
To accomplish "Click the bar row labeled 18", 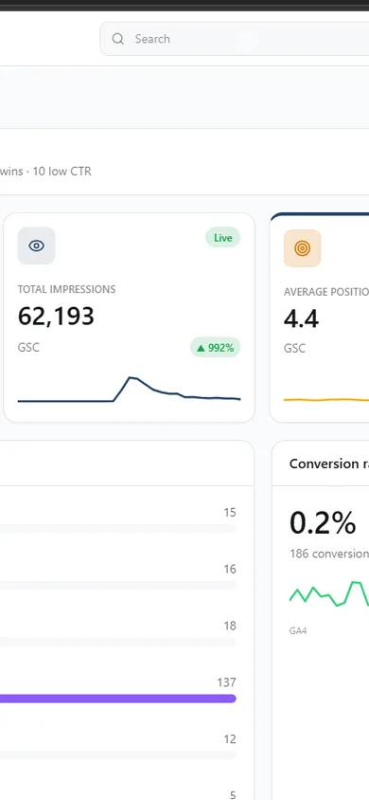I will (118, 642).
